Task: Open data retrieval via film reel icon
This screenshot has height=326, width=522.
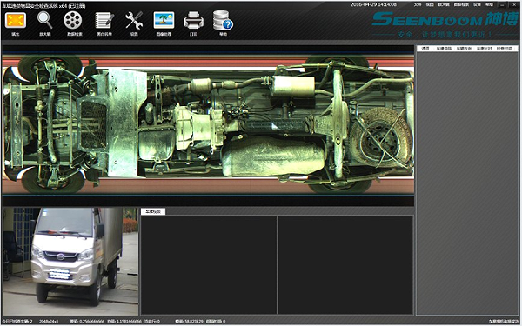Action: pyautogui.click(x=73, y=20)
